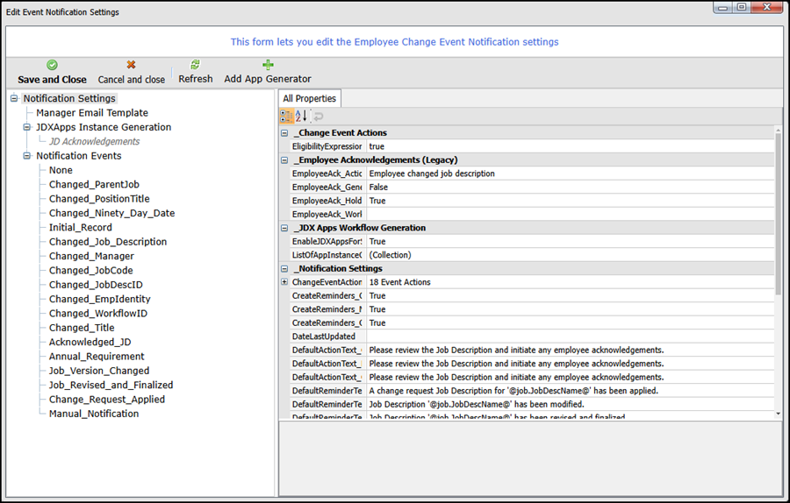Screen dimensions: 790x503
Task: Select the Manual_Notification event
Action: [93, 414]
